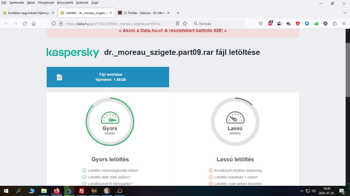Click the Lassú letöltés heading
Viewport: 350px width, 196px height.
click(x=235, y=160)
